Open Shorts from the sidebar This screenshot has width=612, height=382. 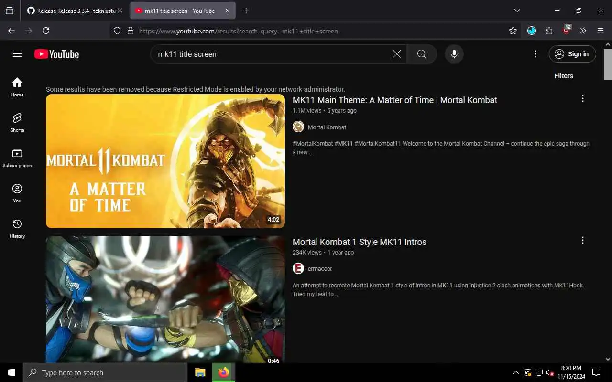pyautogui.click(x=17, y=122)
